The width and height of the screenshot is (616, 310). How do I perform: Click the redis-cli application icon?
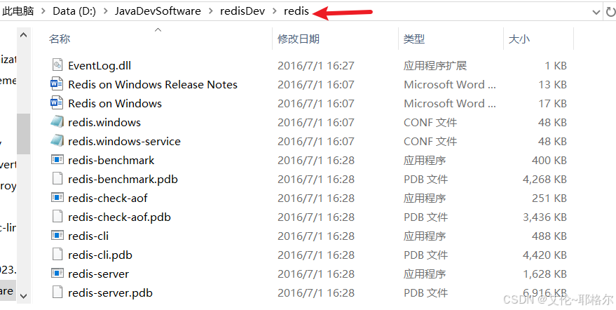coord(57,235)
